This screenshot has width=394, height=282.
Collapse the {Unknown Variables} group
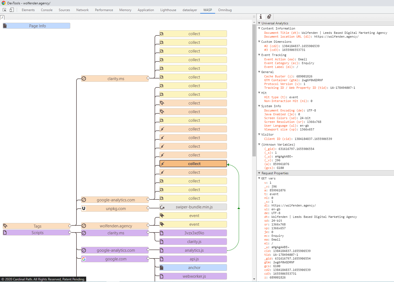259,144
